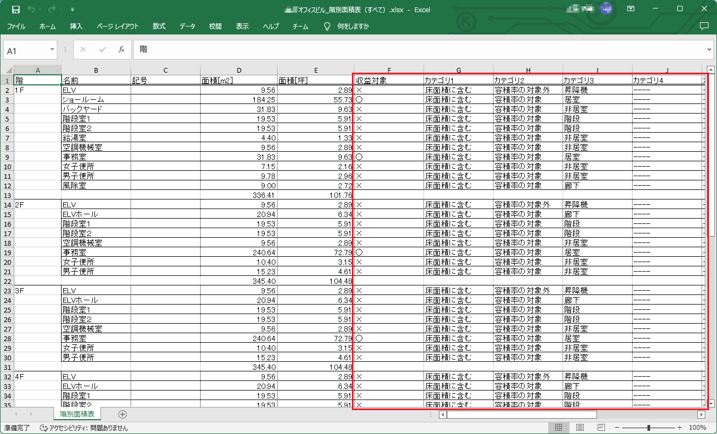
Task: Open the 校閲 ribbon tab
Action: pyautogui.click(x=215, y=26)
